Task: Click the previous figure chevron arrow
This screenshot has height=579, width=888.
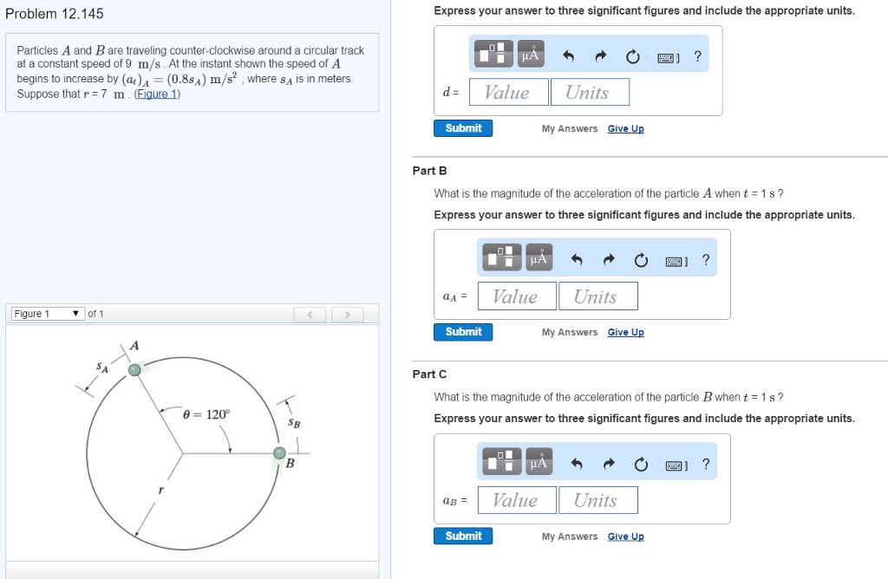Action: pos(310,314)
